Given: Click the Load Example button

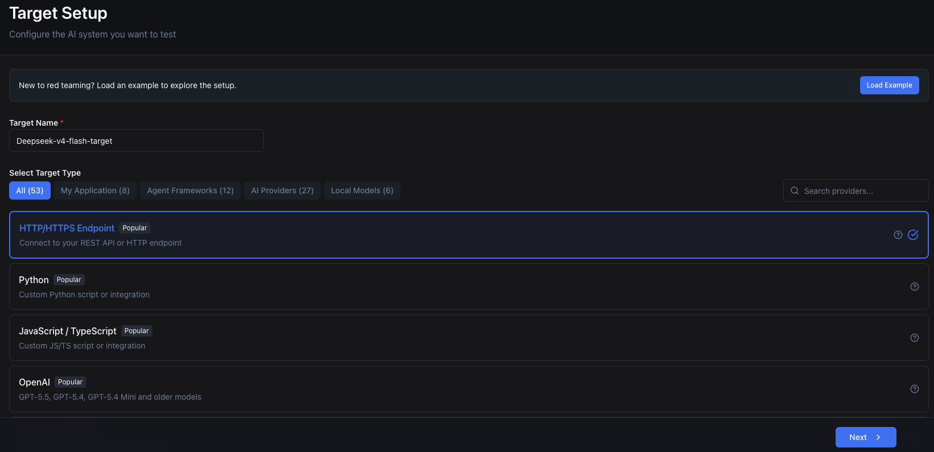Looking at the screenshot, I should tap(889, 85).
